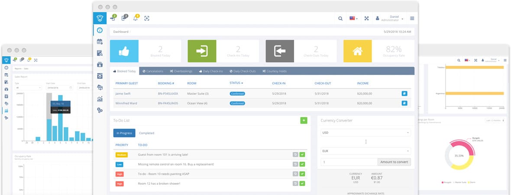Click booking number BN-P34SL643X
Screen dimensions: 511x195
pos(168,93)
